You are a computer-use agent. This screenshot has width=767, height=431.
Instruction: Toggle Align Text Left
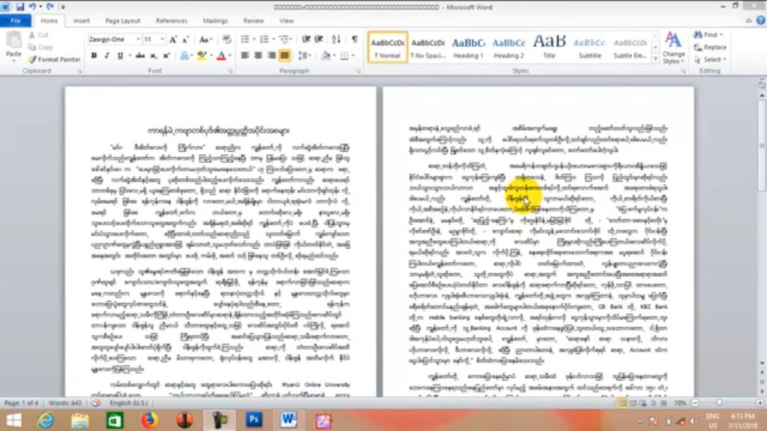click(x=245, y=55)
